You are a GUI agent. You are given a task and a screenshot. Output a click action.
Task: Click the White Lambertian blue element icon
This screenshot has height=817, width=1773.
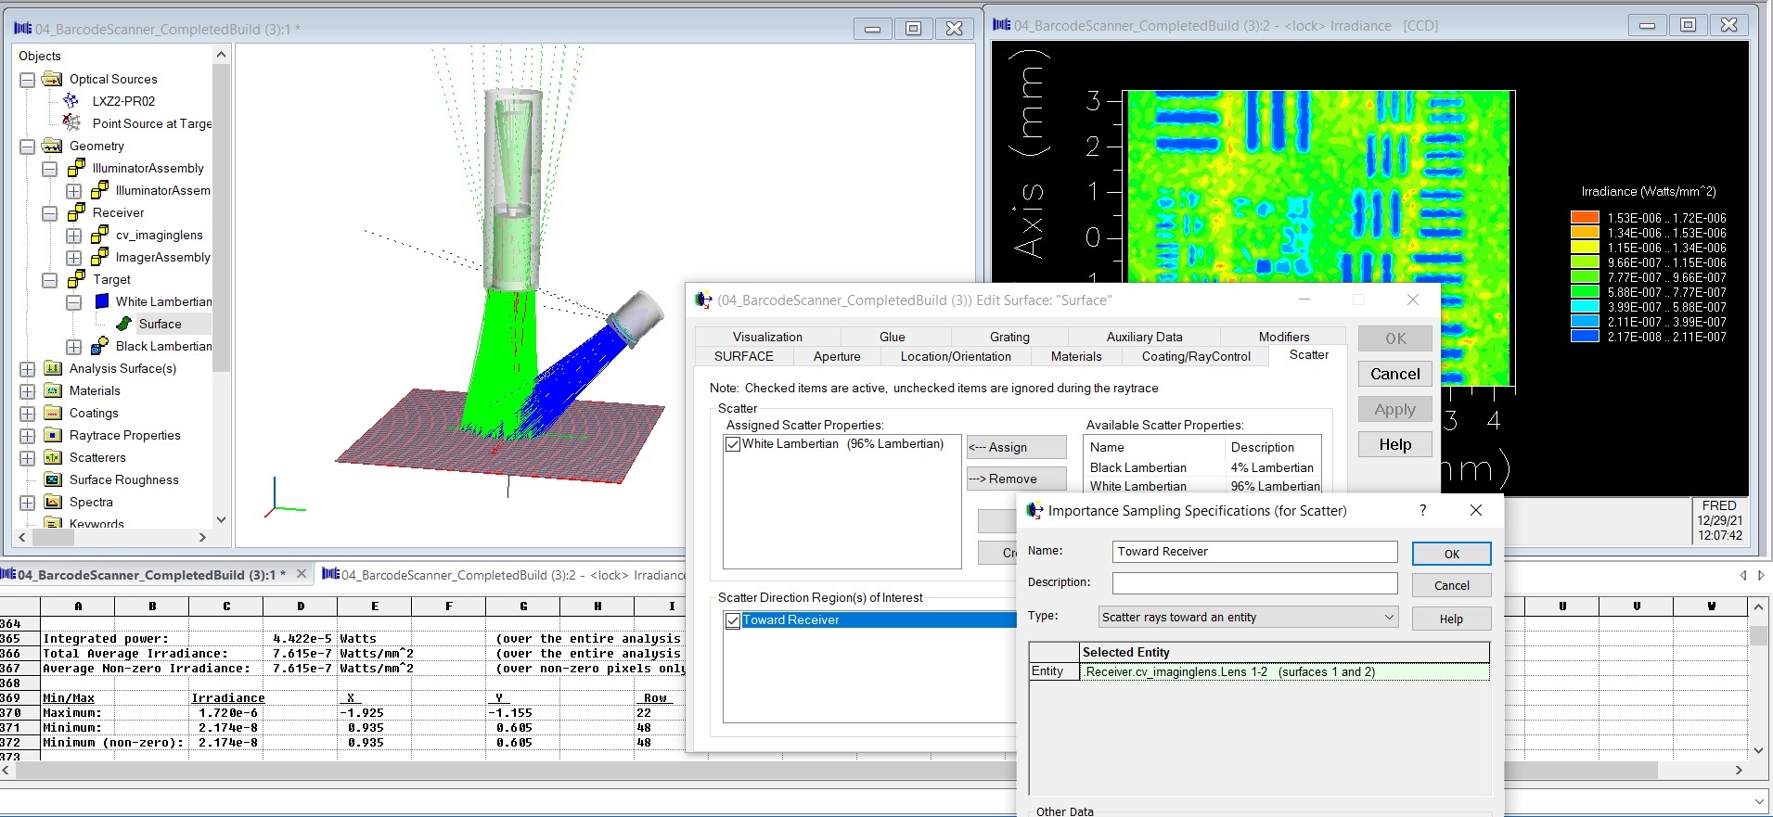[x=102, y=301]
